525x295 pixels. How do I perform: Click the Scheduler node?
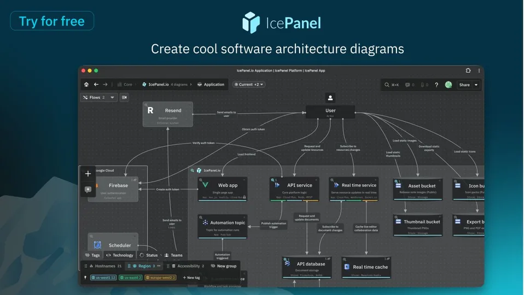pos(113,242)
